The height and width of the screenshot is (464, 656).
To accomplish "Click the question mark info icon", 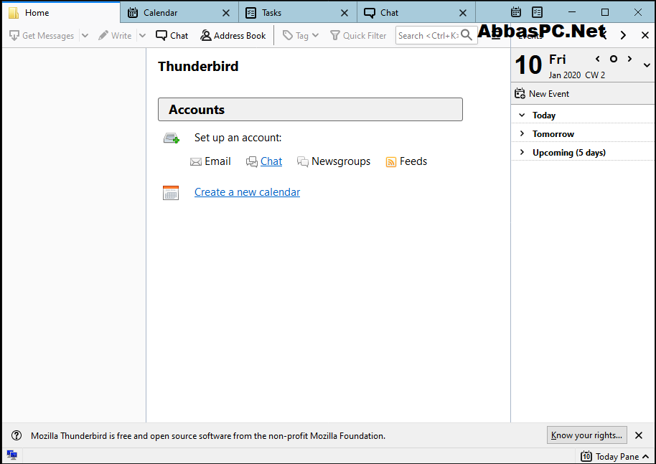I will tap(17, 435).
